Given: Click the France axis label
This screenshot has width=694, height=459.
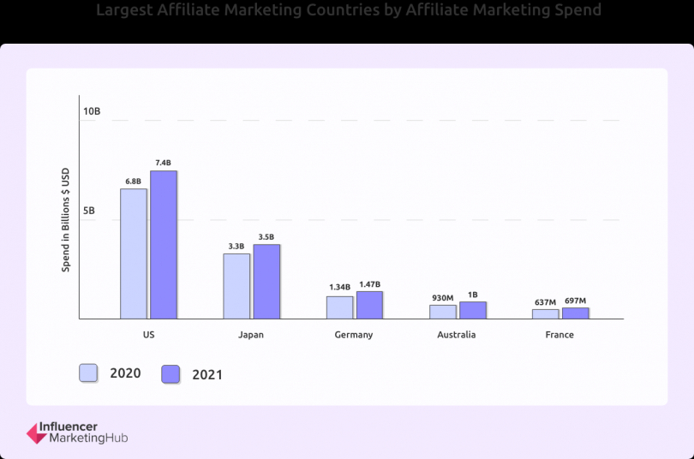Looking at the screenshot, I should pos(559,335).
